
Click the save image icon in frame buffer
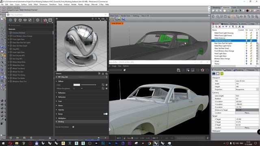click(178, 70)
